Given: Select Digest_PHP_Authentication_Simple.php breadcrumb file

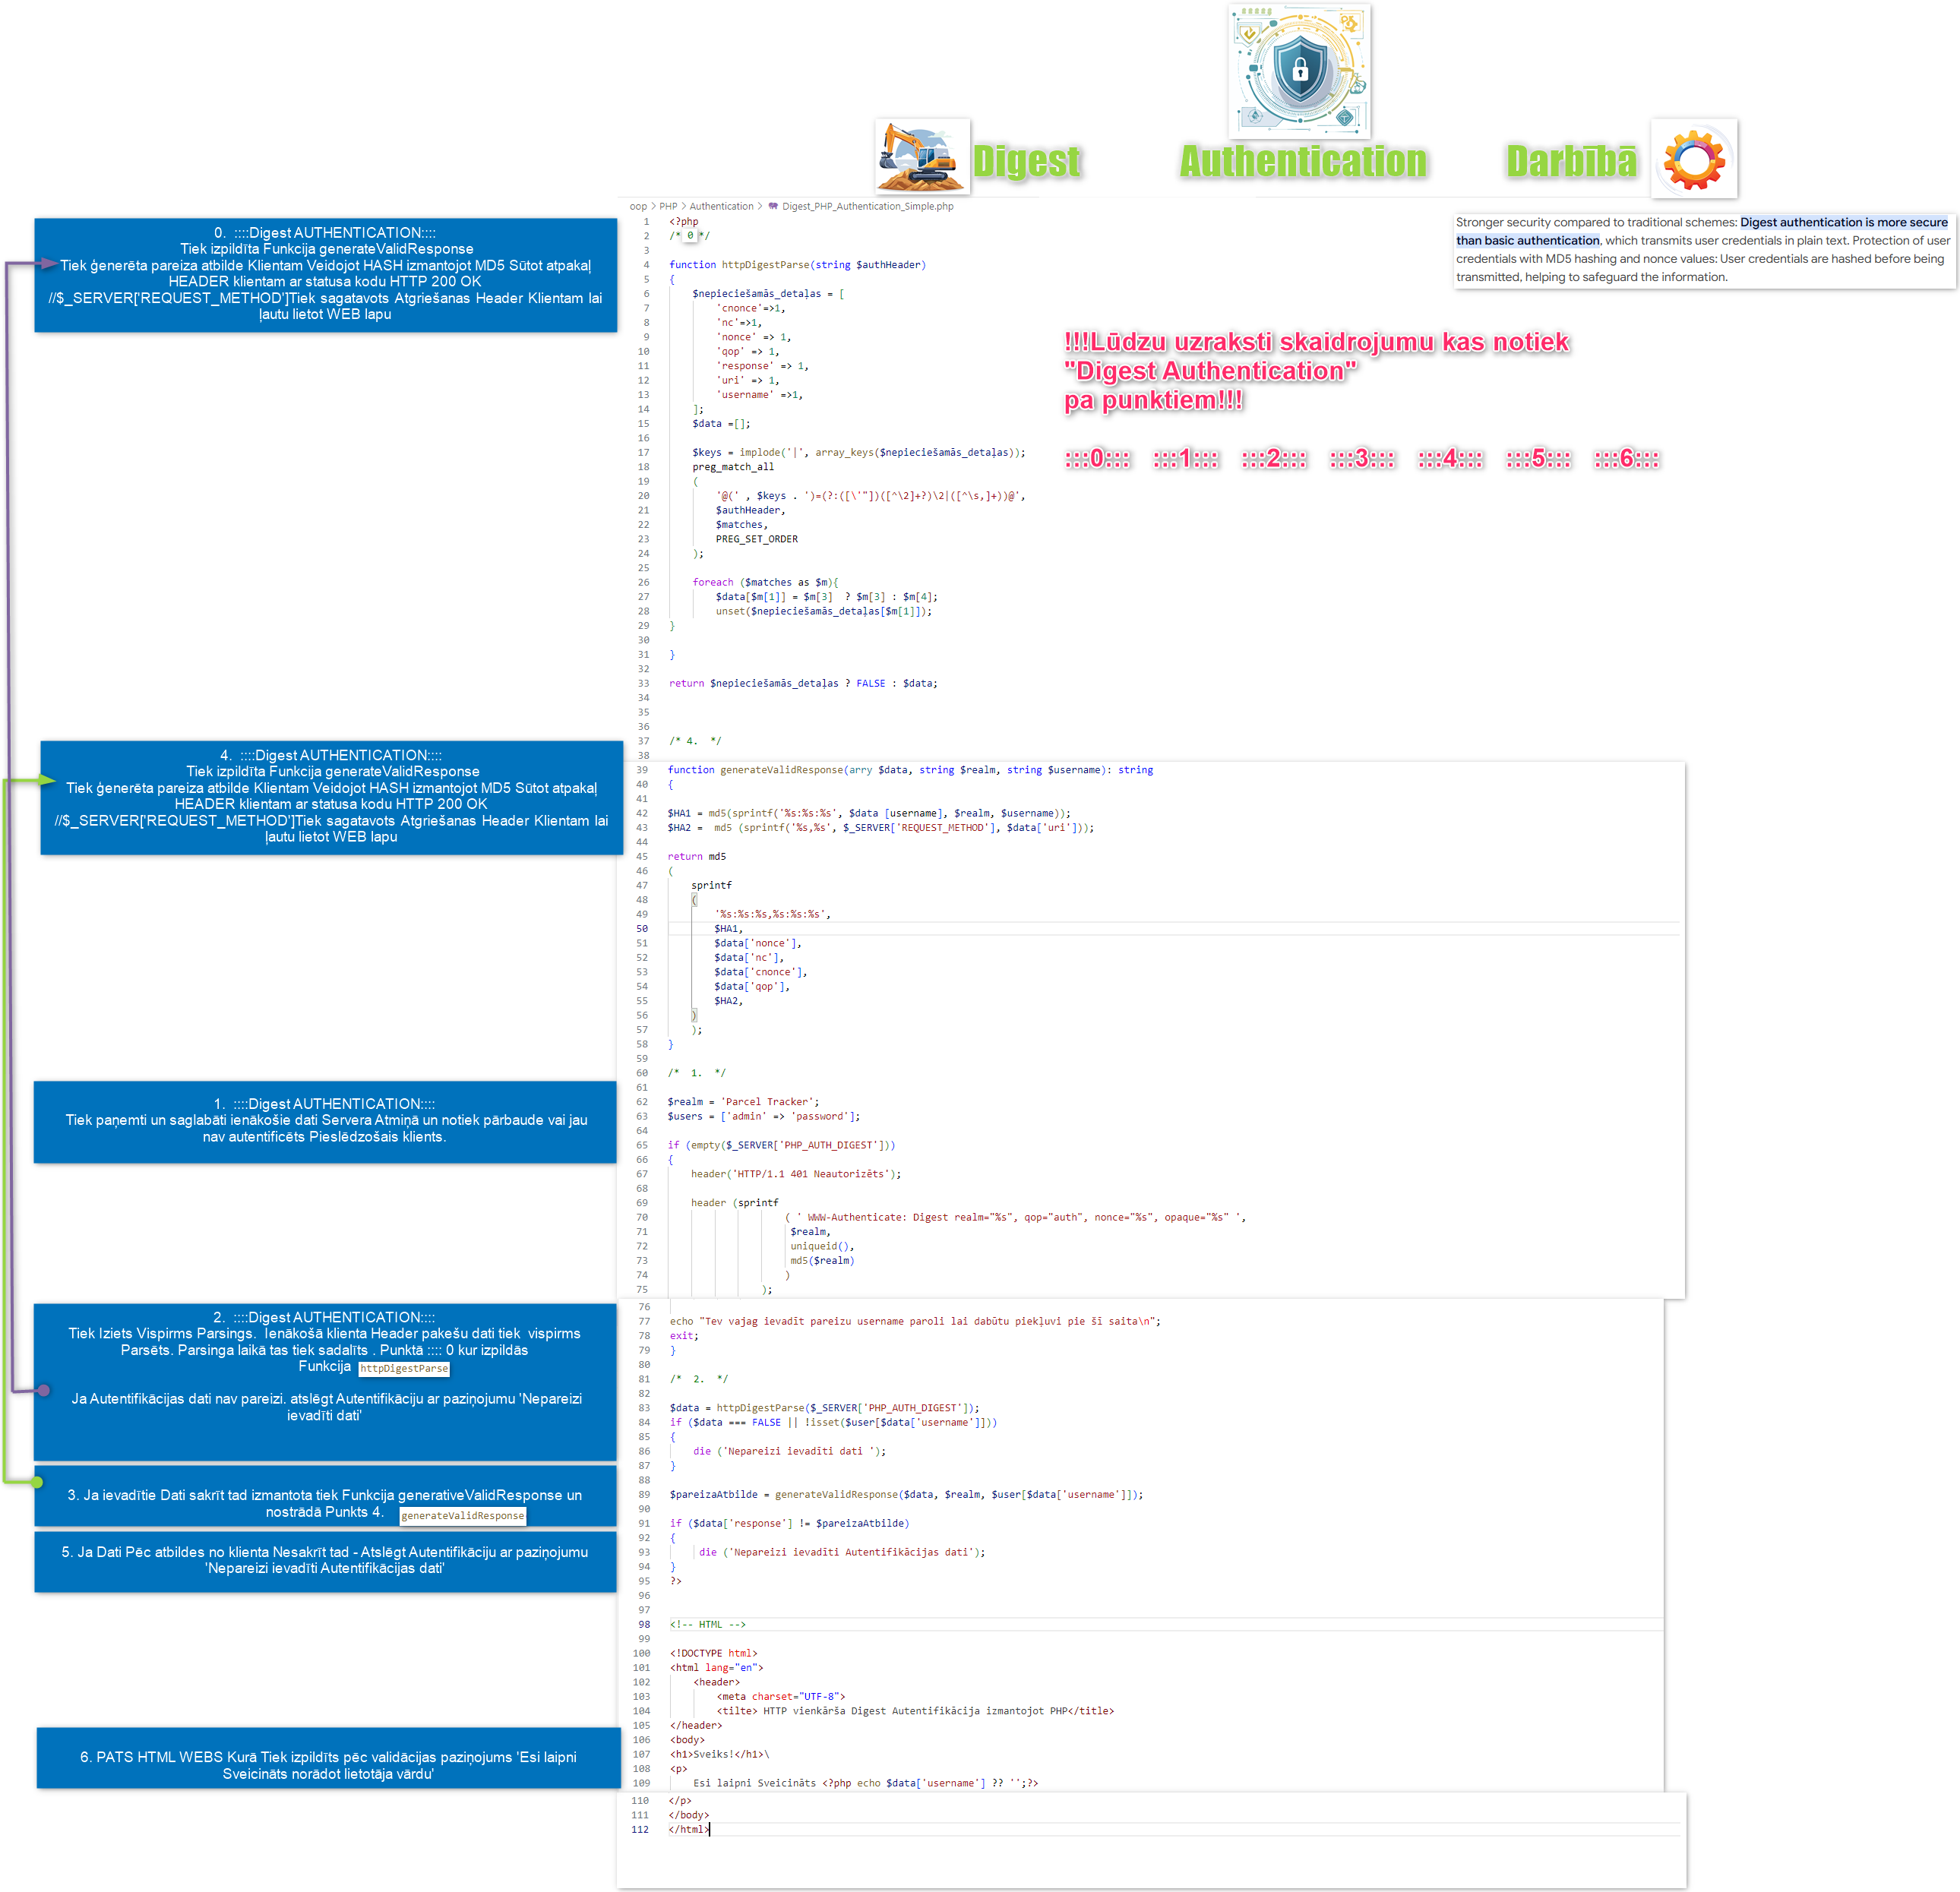Looking at the screenshot, I should click(x=867, y=207).
